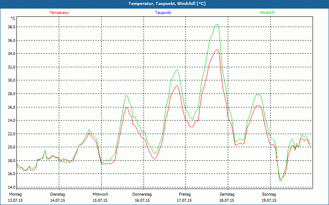Click the 28,0 value on the y-axis

tap(12, 94)
